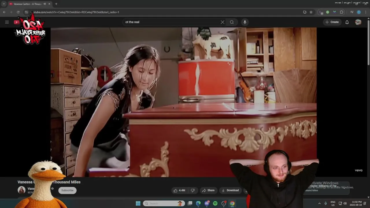Go forward in the browser
The width and height of the screenshot is (370, 208).
11,12
